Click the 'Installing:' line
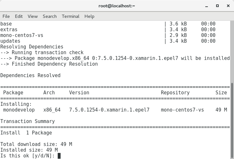234x159 pixels. (16, 104)
